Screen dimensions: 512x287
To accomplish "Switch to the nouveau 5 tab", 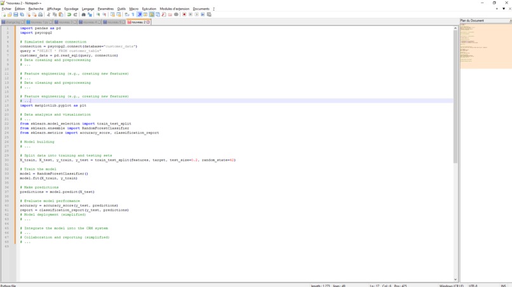I will tap(114, 22).
